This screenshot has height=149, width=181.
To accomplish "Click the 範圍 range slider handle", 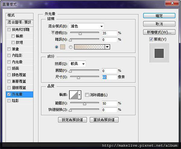I will tap(85, 104).
